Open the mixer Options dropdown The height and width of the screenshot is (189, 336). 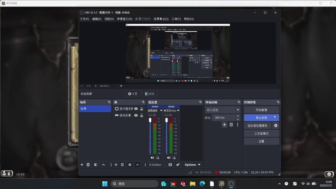pos(192,165)
